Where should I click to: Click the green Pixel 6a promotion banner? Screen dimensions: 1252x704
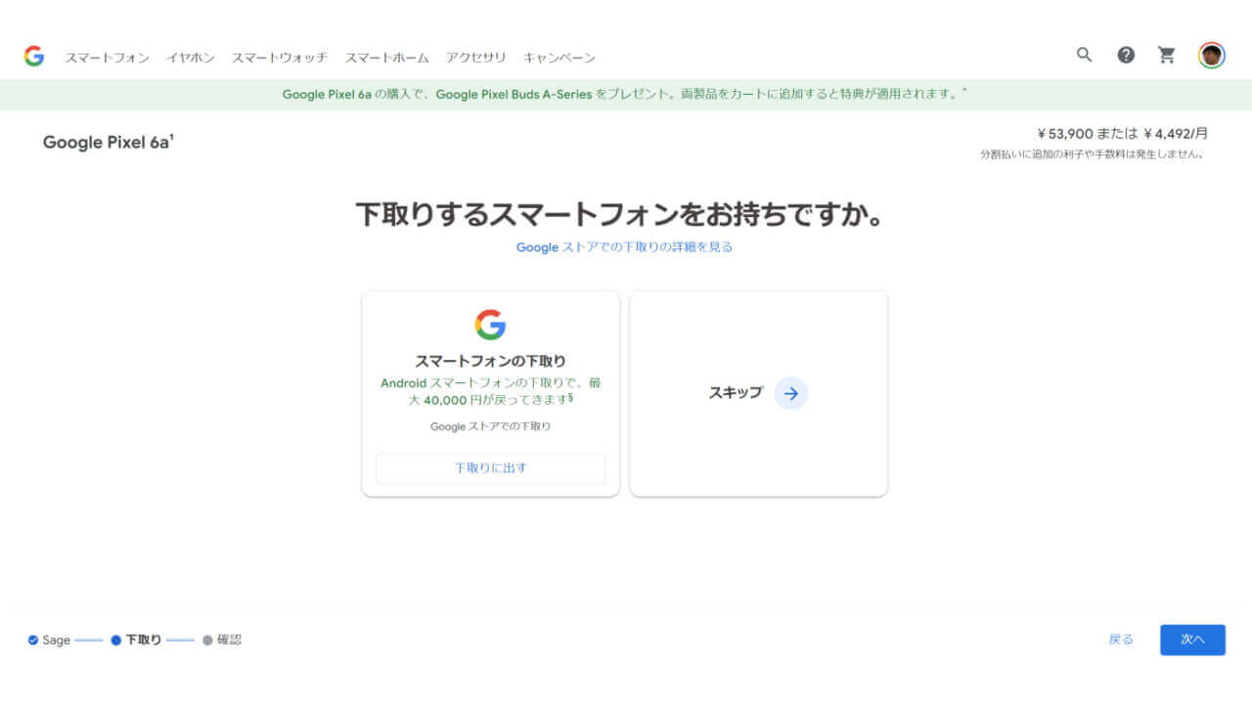coord(625,95)
